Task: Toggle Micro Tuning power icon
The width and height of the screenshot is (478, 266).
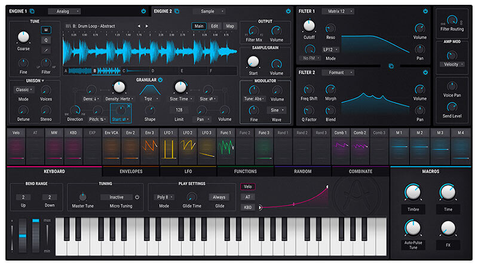Action: point(137,197)
